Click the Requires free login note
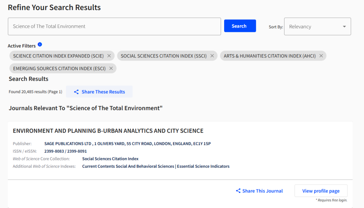The width and height of the screenshot is (364, 208). [332, 200]
